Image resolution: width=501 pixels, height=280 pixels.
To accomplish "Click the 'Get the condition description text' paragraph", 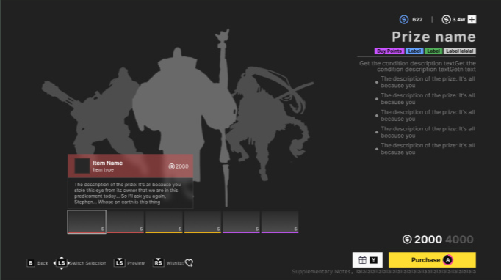I will 417,66.
